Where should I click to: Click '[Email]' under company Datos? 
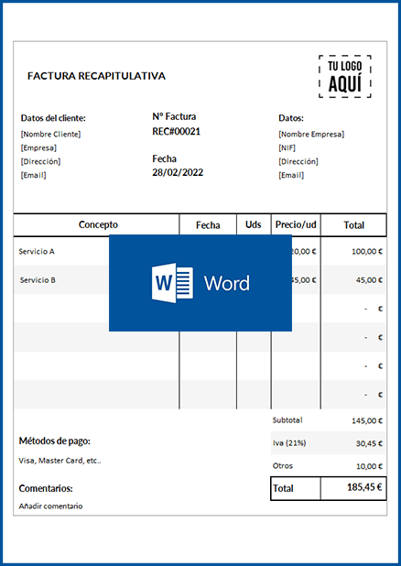coord(291,175)
